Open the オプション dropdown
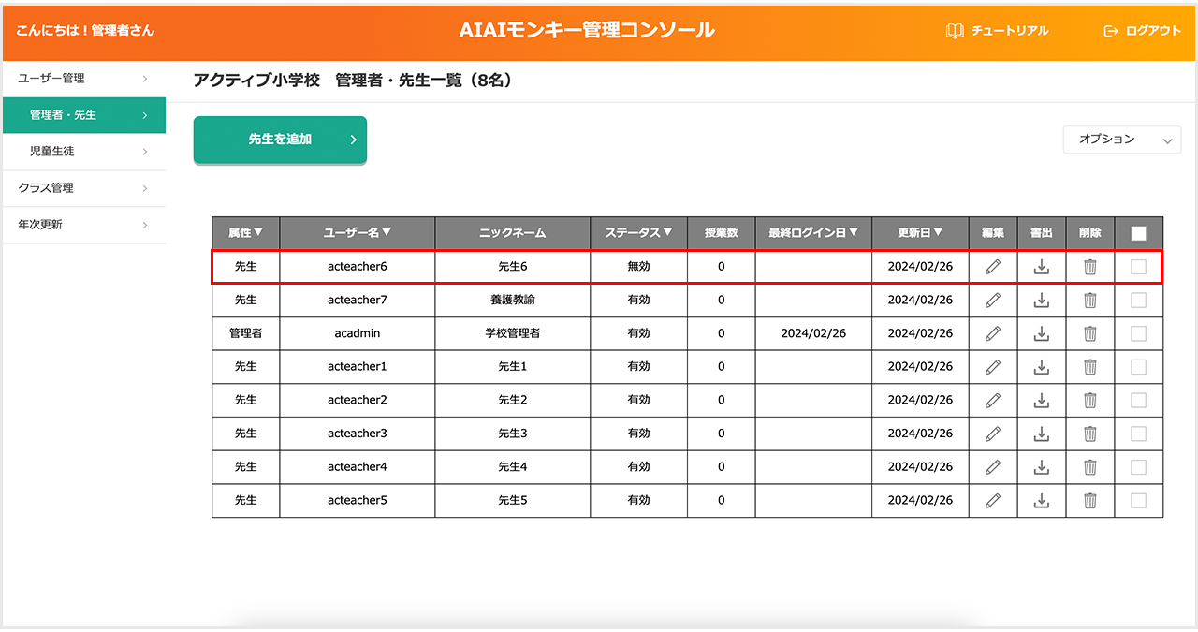The width and height of the screenshot is (1198, 632). click(x=1121, y=140)
